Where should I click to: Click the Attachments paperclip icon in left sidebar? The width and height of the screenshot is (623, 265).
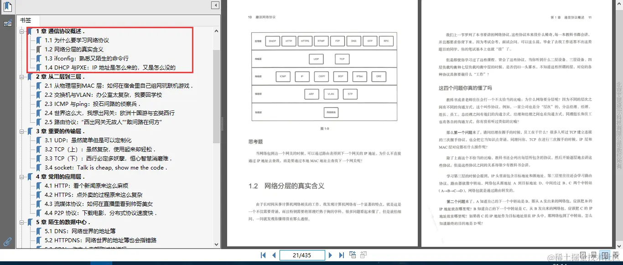point(7,241)
